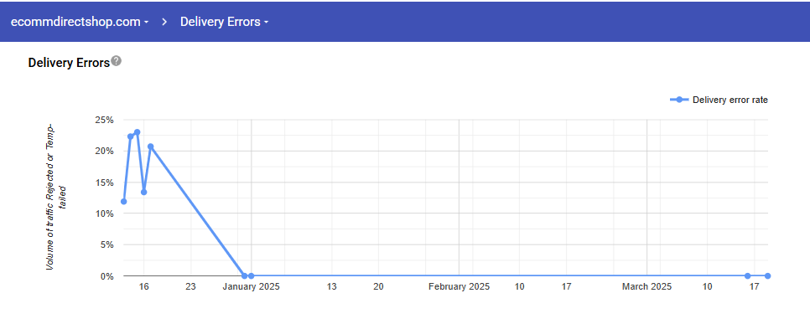Click the Delivery Errors section heading

coord(70,63)
